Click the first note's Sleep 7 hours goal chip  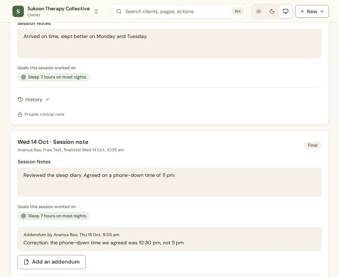[54, 77]
